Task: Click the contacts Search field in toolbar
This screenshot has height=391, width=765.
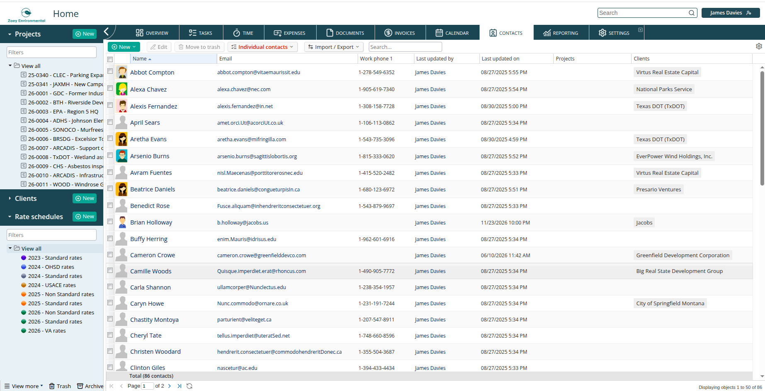Action: pos(405,47)
